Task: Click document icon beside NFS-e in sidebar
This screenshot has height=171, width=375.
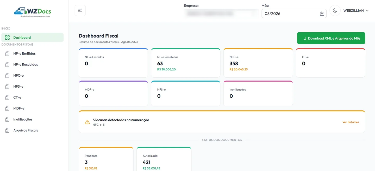Action: click(x=8, y=86)
